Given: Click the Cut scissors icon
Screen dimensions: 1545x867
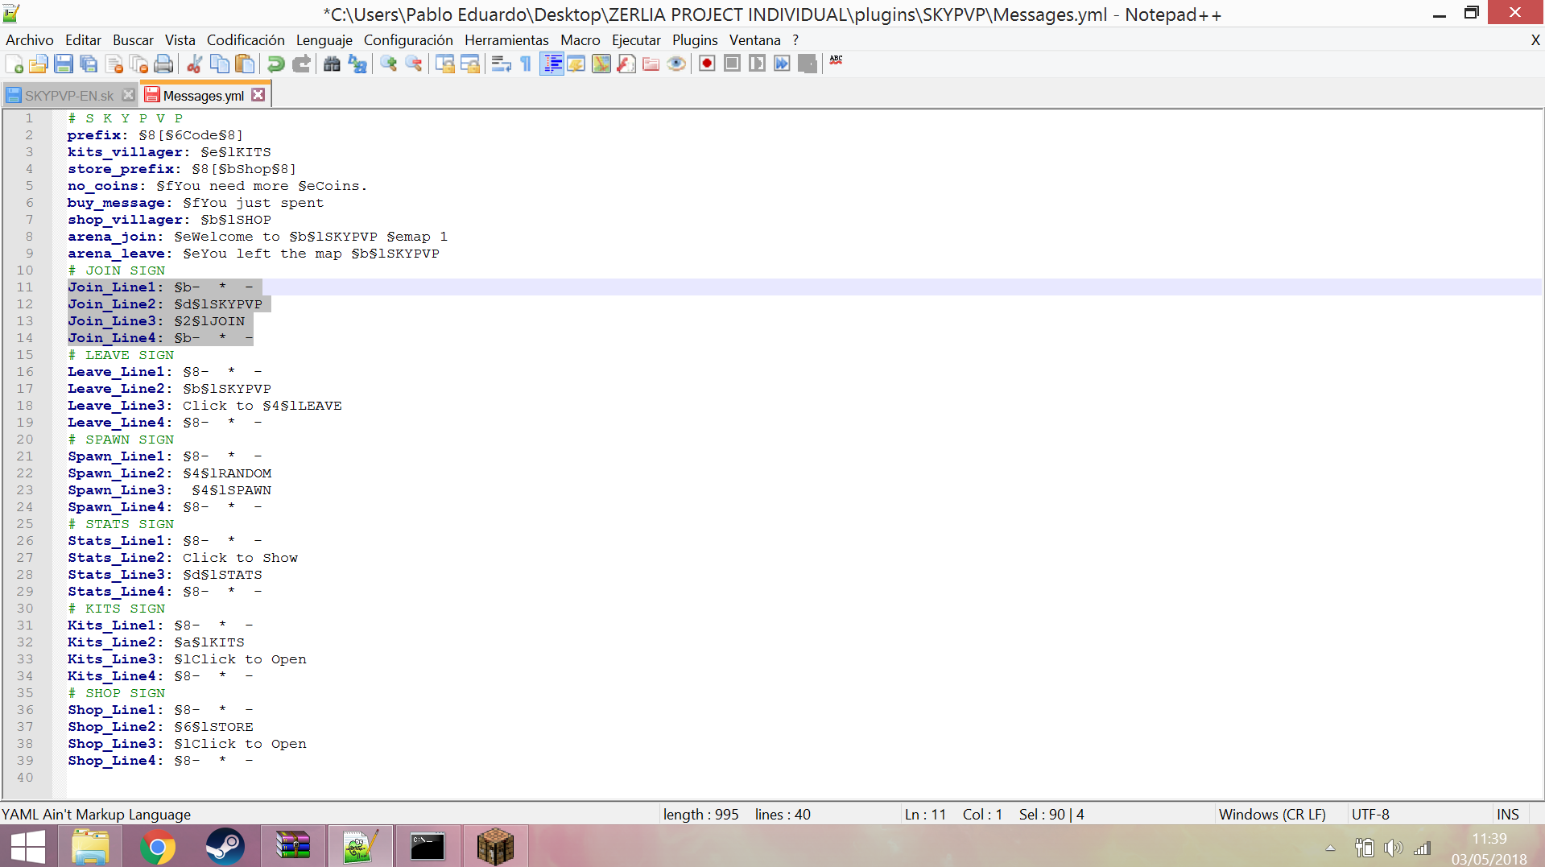Looking at the screenshot, I should (194, 64).
